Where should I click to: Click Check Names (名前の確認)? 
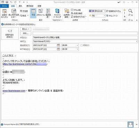click(x=77, y=13)
